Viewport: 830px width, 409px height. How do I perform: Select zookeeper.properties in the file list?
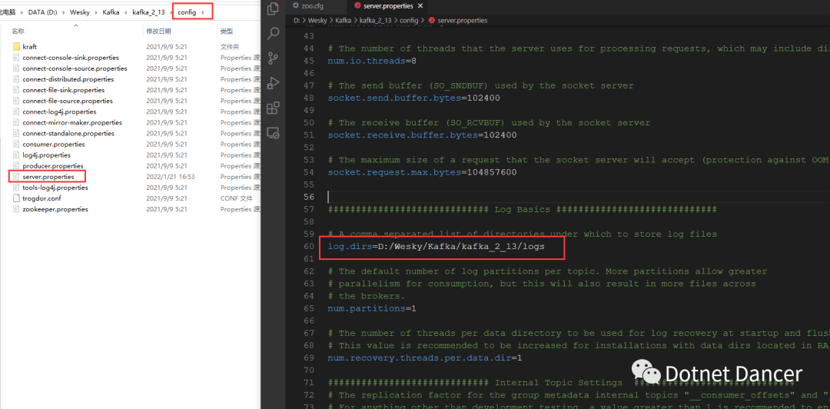tap(55, 209)
